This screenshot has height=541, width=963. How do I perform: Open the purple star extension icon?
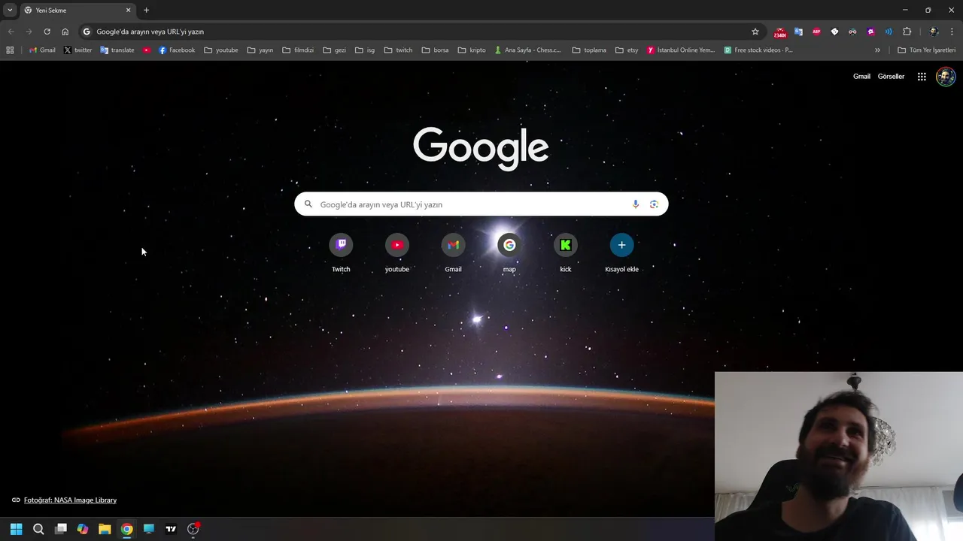(x=870, y=32)
